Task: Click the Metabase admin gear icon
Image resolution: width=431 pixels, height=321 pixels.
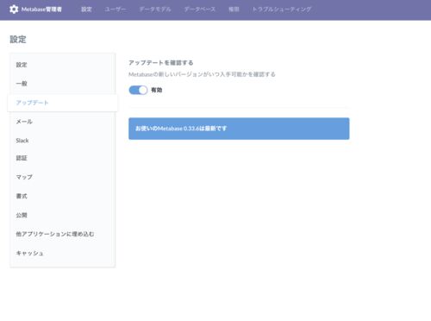Action: (14, 9)
